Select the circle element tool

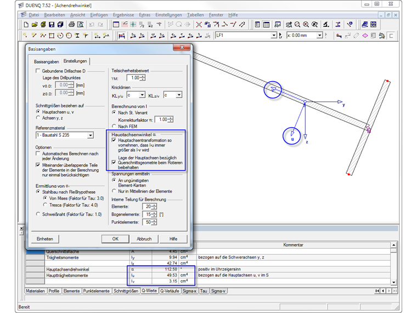(69, 35)
